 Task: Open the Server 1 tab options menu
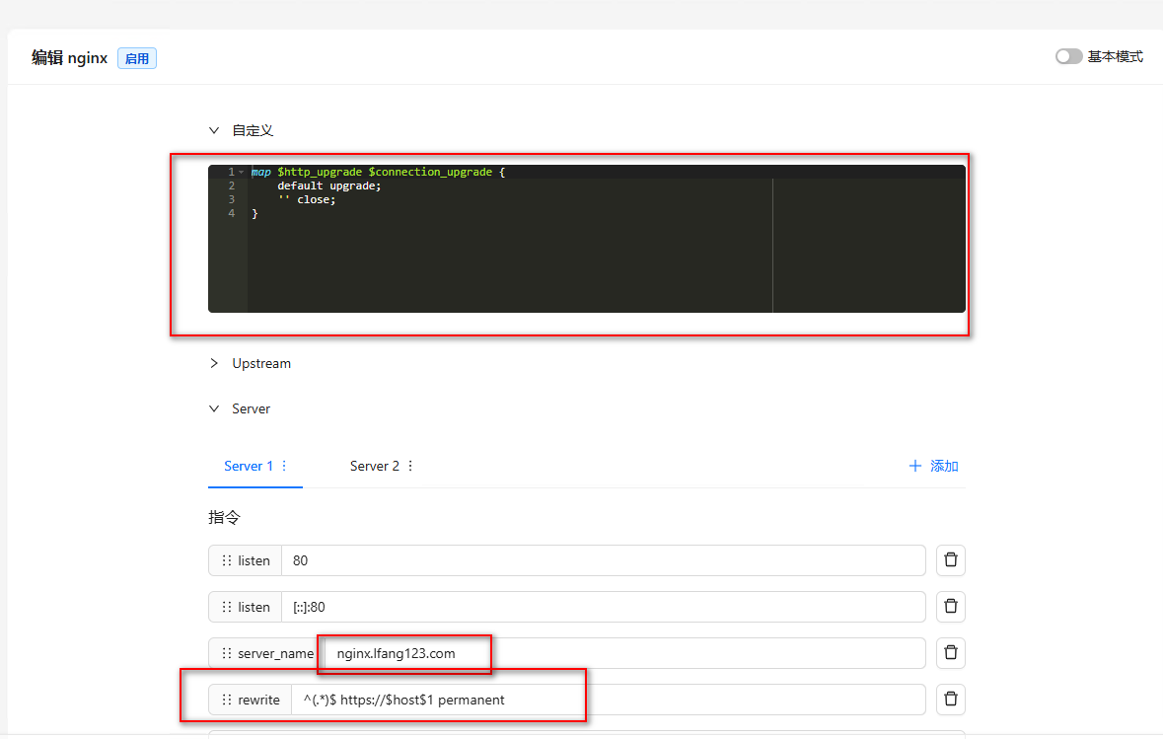(x=285, y=466)
